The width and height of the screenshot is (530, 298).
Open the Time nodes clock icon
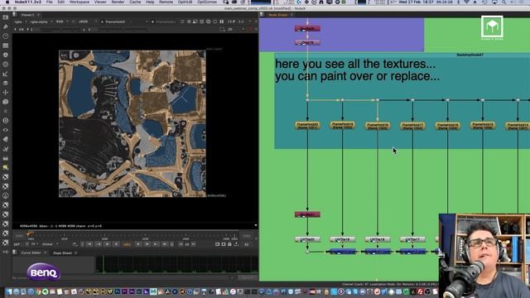(6, 36)
